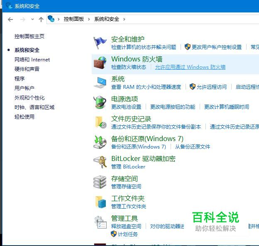This screenshot has width=259, height=246.
Task: Open the 管理工具 heading
Action: tap(125, 219)
